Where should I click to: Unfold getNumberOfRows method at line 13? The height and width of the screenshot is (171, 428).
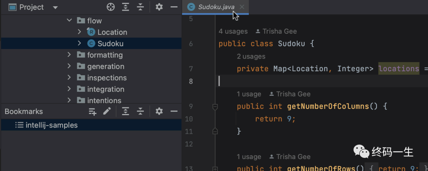point(215,169)
